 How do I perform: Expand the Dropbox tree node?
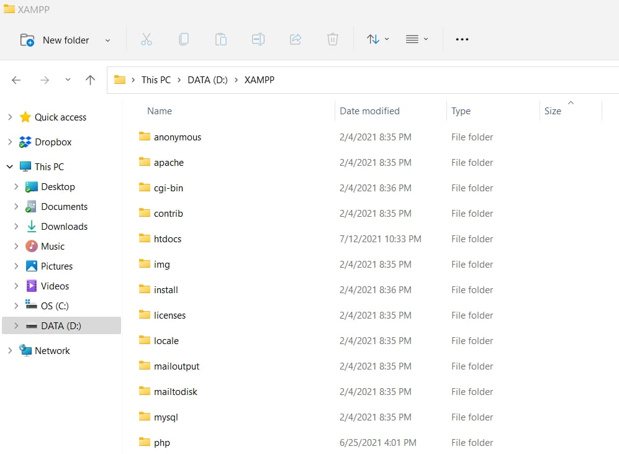click(x=11, y=142)
